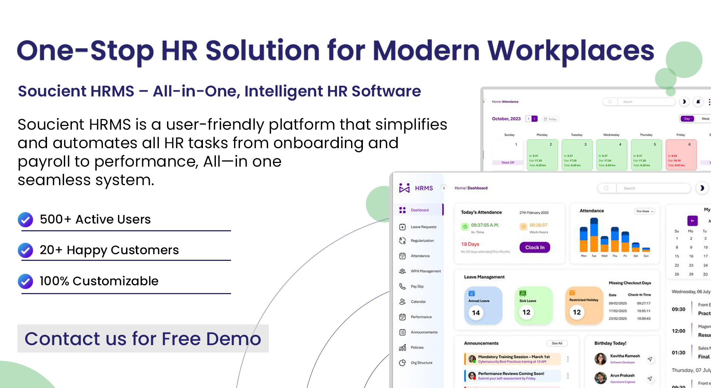Select the Announcements list icon in sidebar
The image size is (711, 388).
click(403, 332)
